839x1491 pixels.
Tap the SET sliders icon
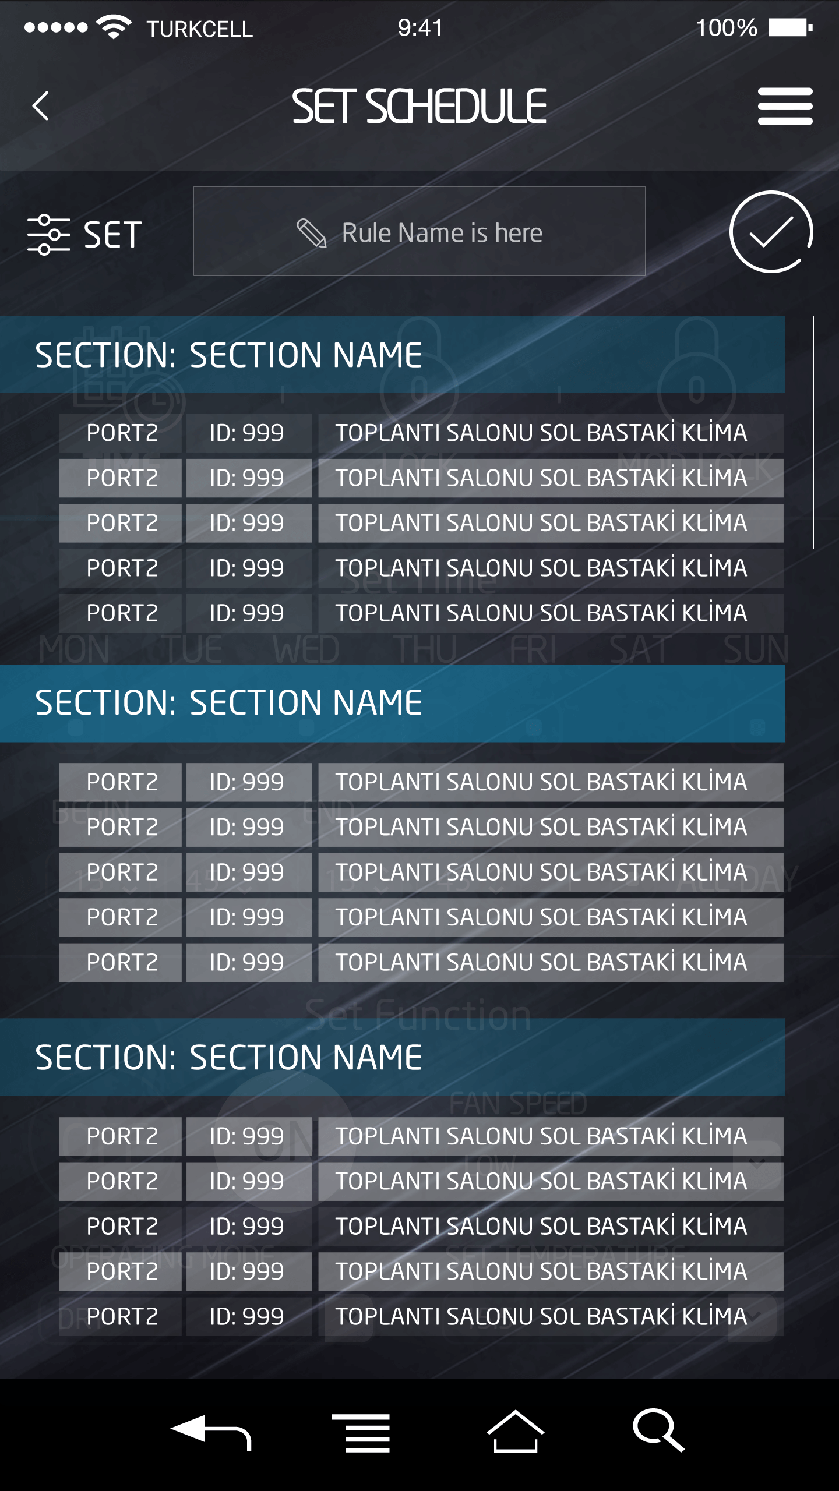point(48,235)
